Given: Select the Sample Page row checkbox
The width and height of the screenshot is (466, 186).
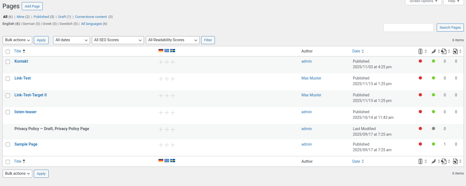Looking at the screenshot, I should tap(8, 145).
